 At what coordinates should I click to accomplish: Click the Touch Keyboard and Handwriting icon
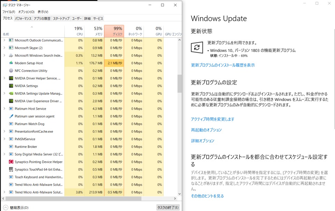[x=11, y=177]
